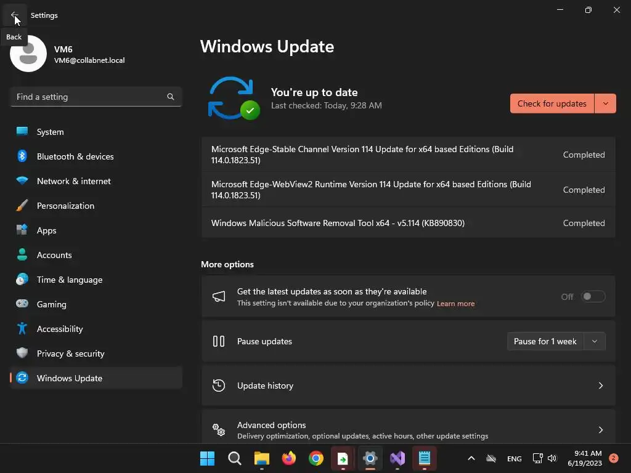The width and height of the screenshot is (631, 473).
Task: Select the Malicious Software Removal Tool row
Action: point(408,223)
